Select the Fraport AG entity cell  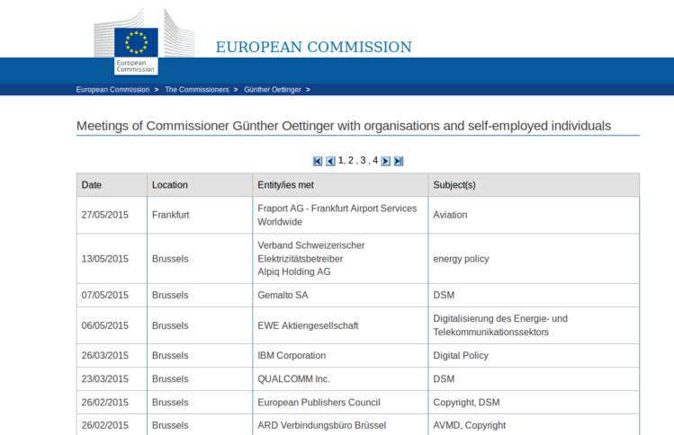[337, 215]
